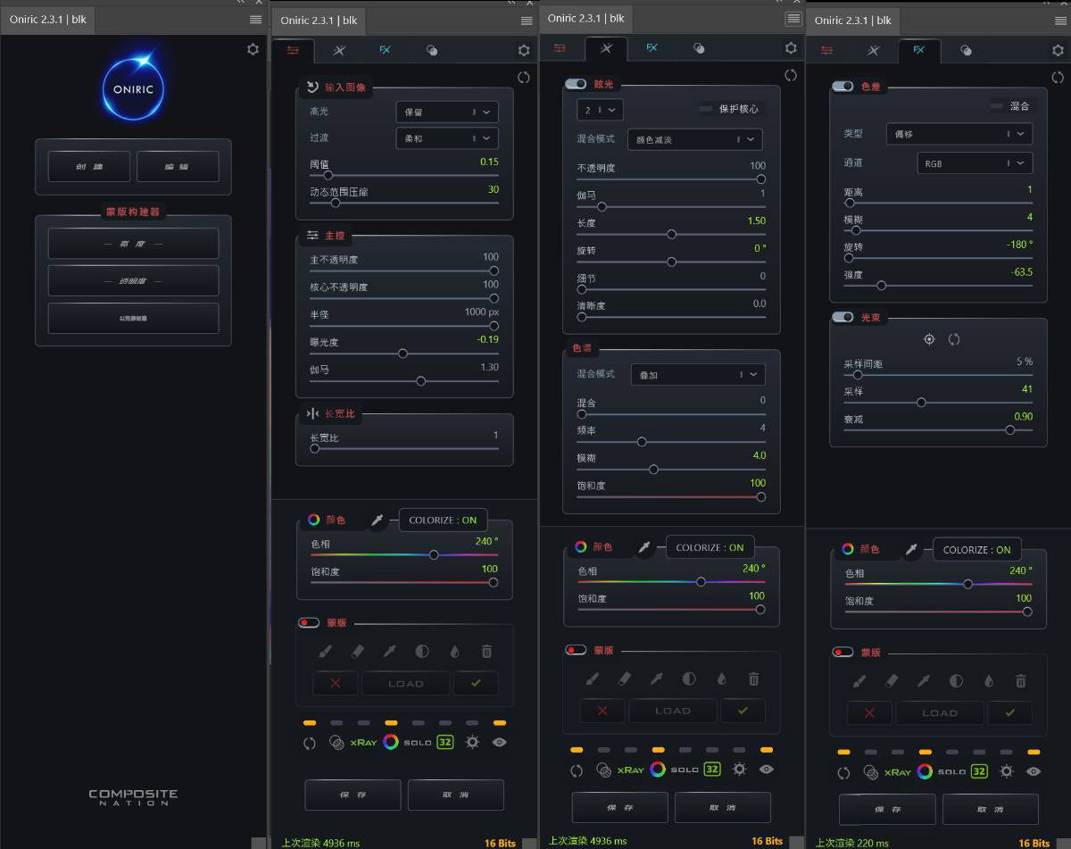The height and width of the screenshot is (849, 1071).
Task: Click color wheel icon in 输入图像 panel toolbar
Action: tap(390, 742)
